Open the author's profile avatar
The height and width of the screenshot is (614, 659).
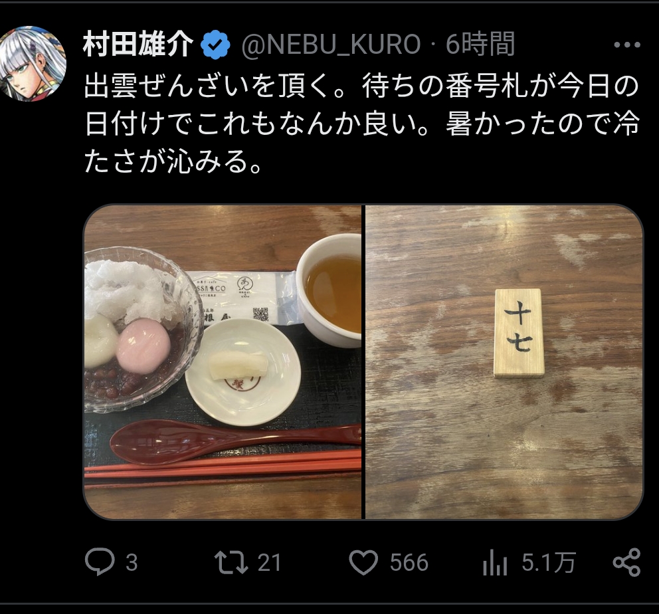pos(33,63)
